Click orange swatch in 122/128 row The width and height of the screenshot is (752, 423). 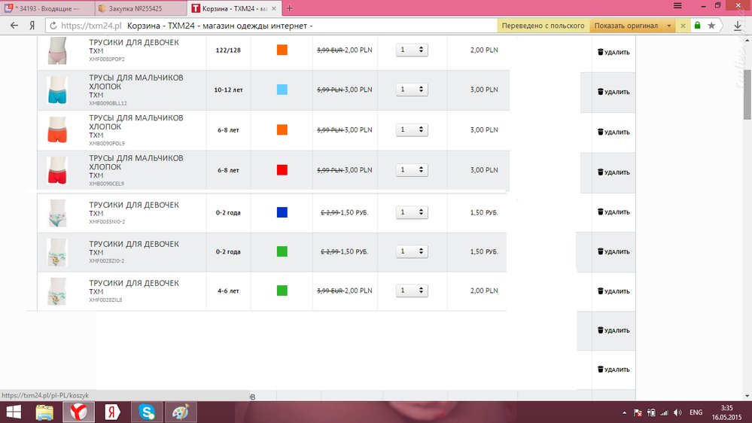(282, 50)
